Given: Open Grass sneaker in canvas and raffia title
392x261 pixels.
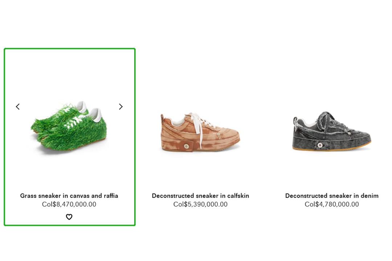Looking at the screenshot, I should [69, 195].
